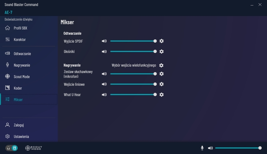Viewport: 267px width, 154px height.
Task: Click the Wyjście SPDIF label
Action: (73, 41)
